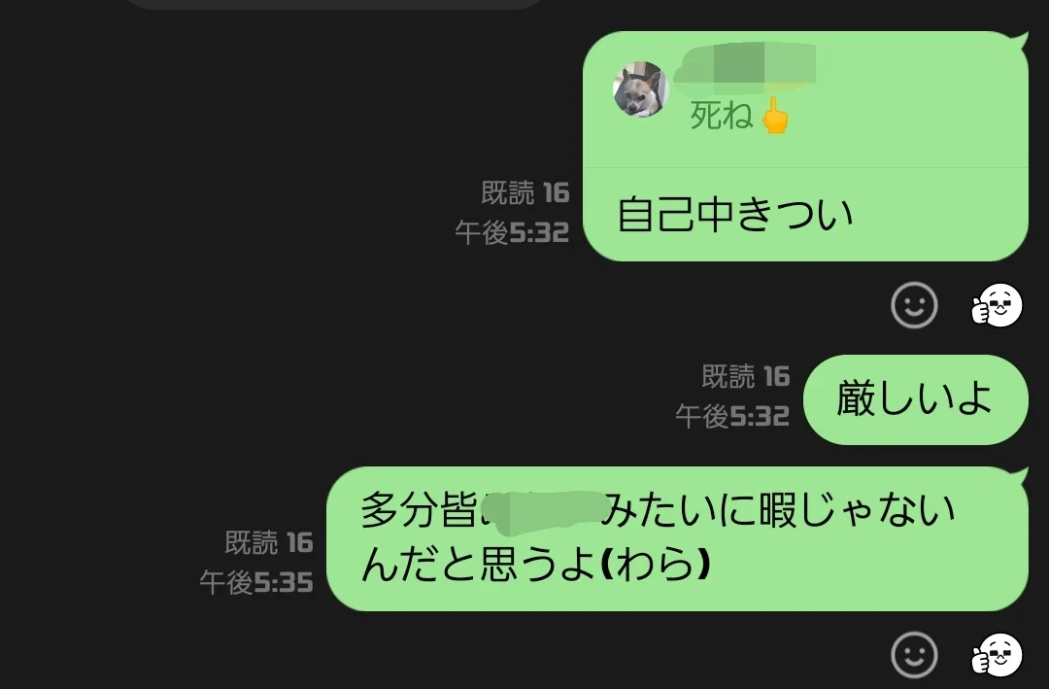
Task: Click the partially visible dark bubble at top
Action: (334, 4)
